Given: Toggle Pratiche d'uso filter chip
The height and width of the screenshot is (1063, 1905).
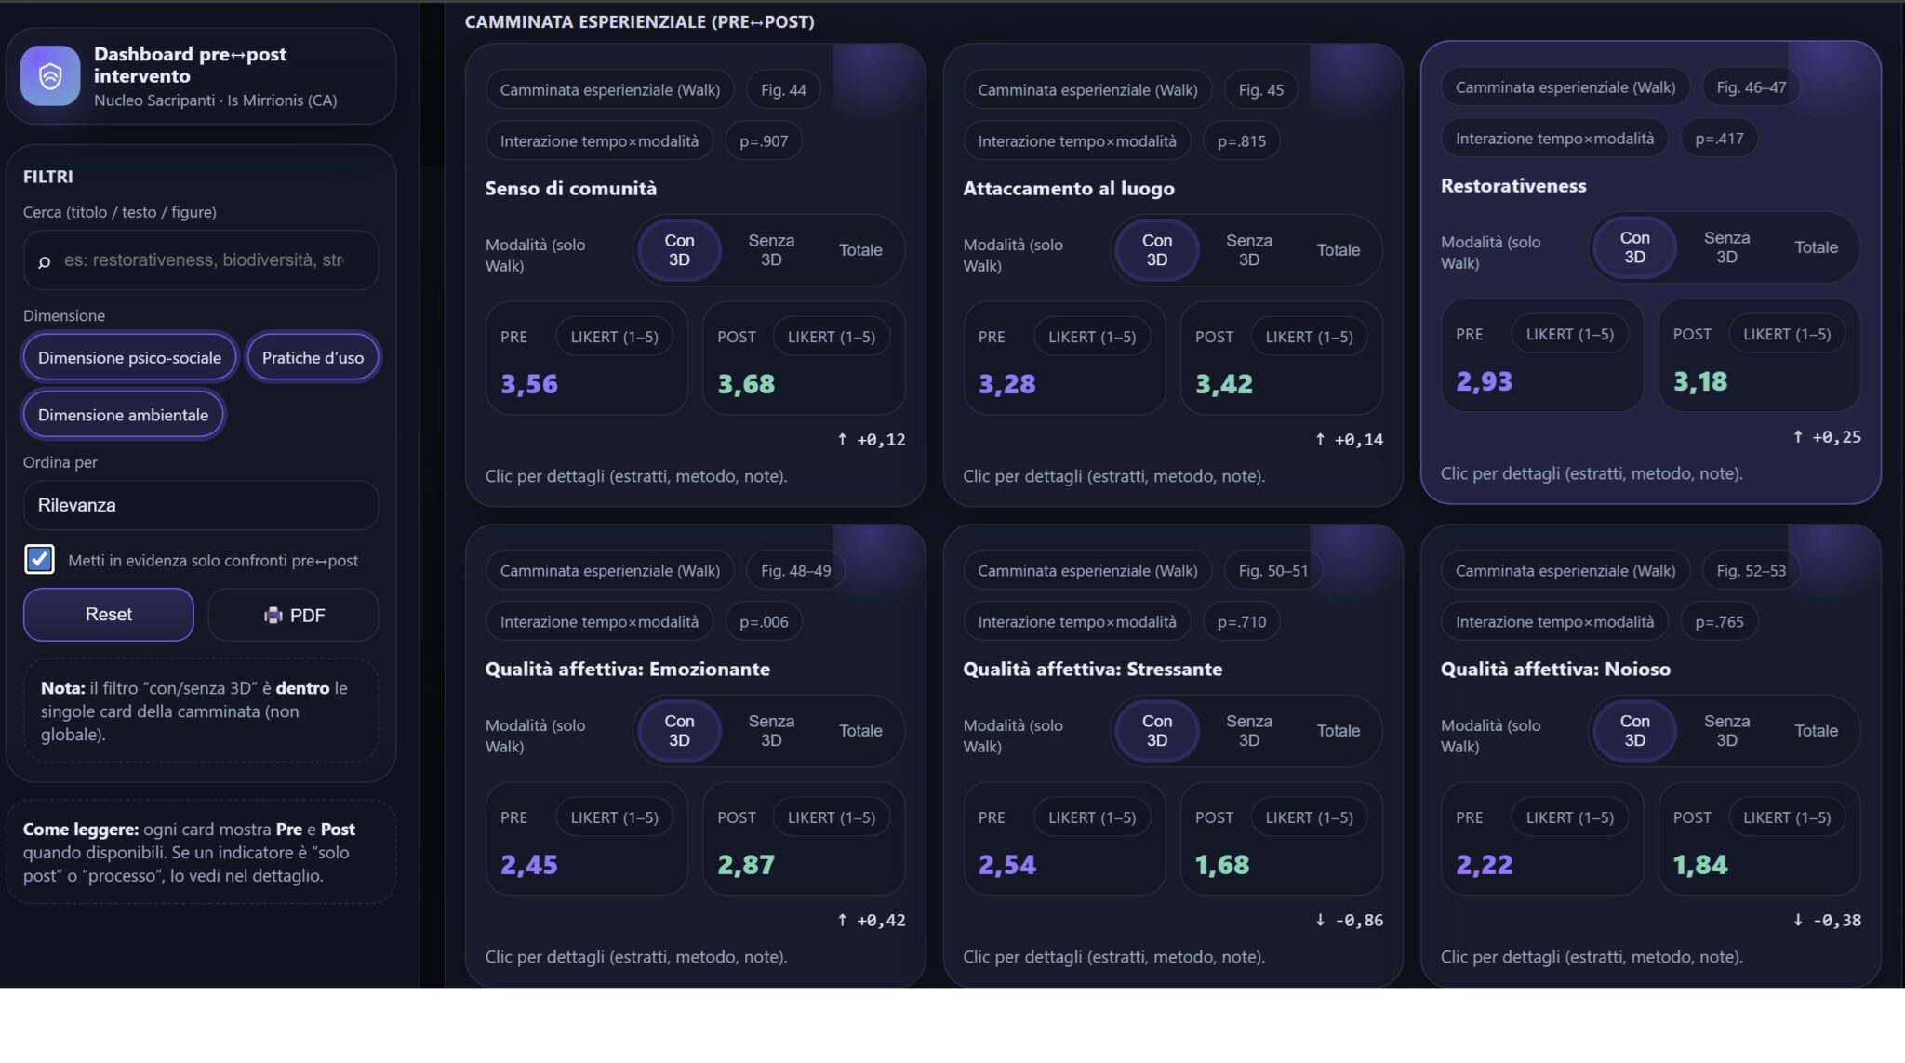Looking at the screenshot, I should click(313, 358).
